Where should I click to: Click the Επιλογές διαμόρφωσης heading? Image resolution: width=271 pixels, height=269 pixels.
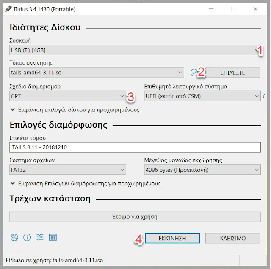[58, 125]
